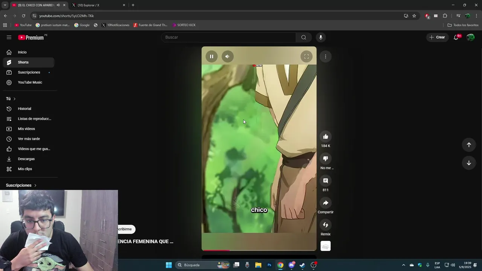
Task: Open the YouTube account avatar menu
Action: point(471,37)
